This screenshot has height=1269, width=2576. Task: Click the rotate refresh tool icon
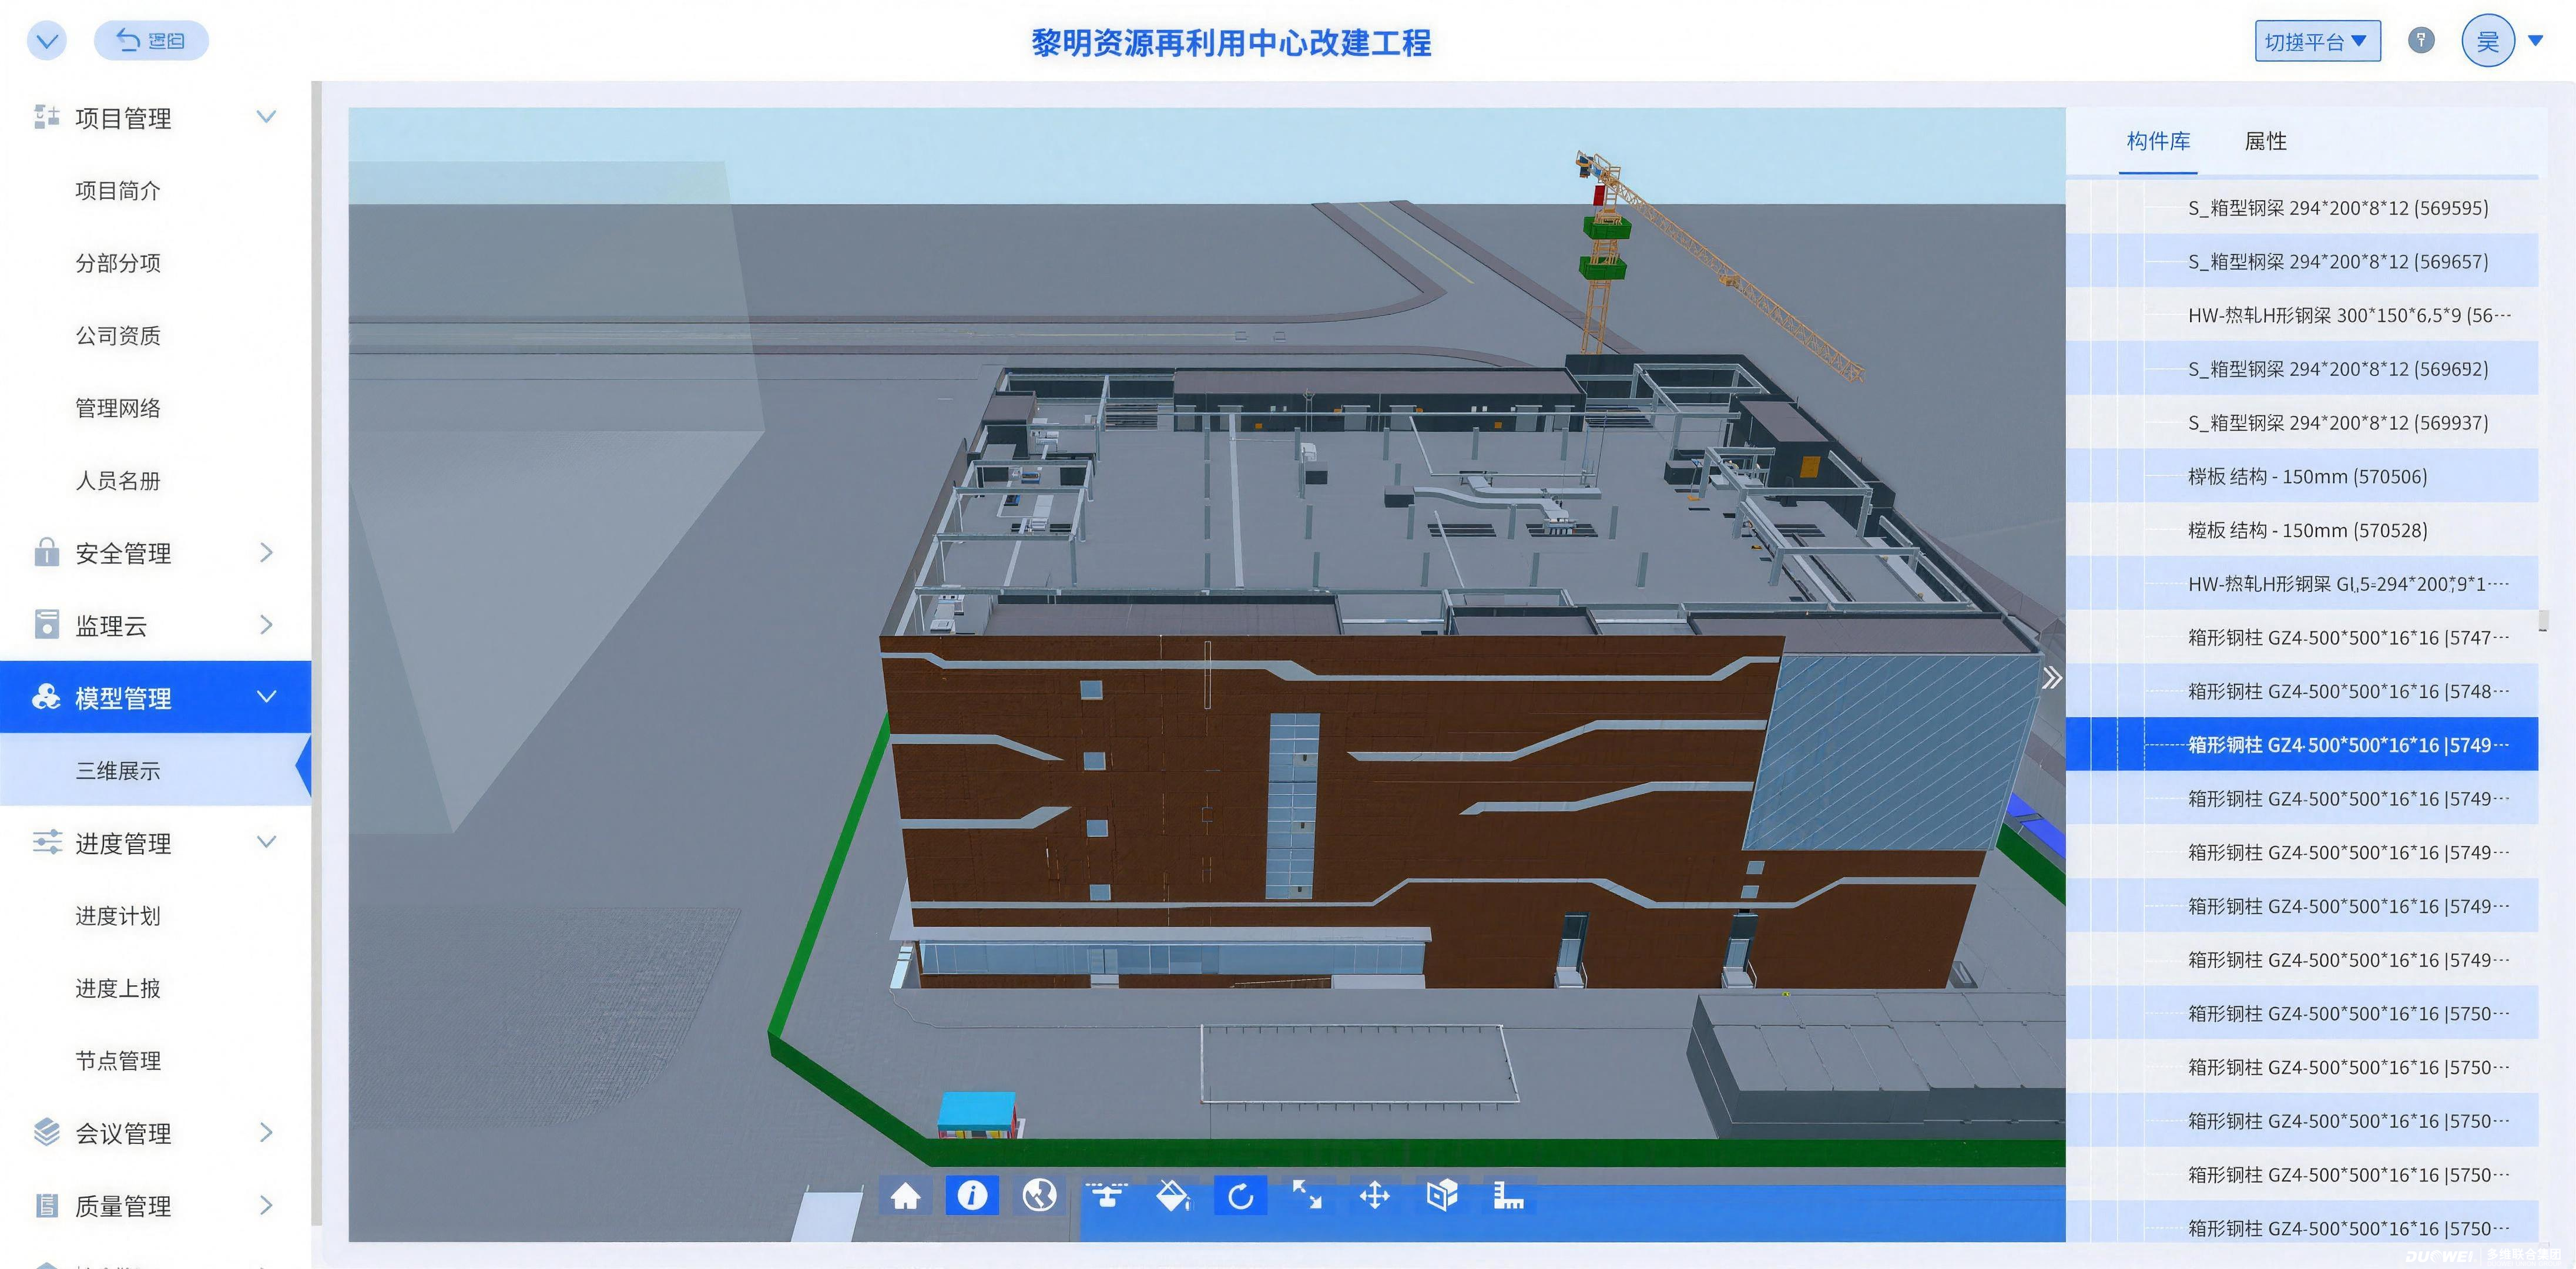pos(1240,1196)
